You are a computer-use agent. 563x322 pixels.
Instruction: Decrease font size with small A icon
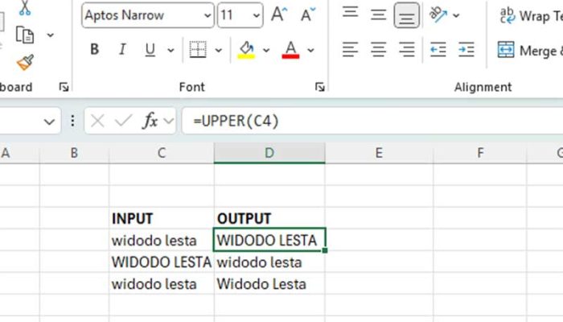point(308,14)
